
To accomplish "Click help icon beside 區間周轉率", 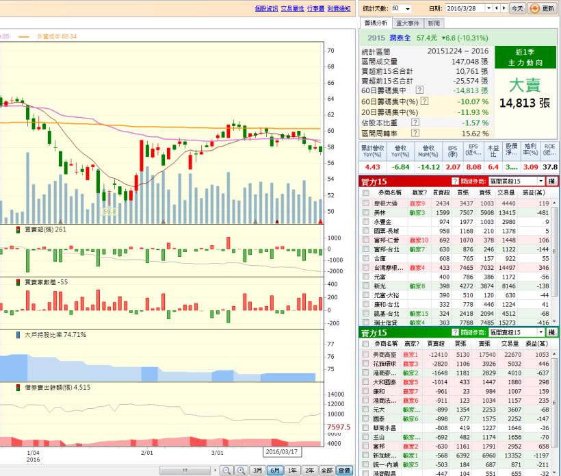I will tap(415, 134).
